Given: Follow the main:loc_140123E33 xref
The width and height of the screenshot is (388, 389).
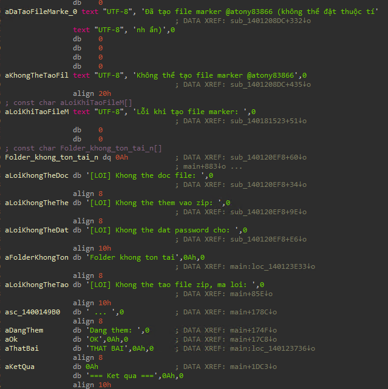Looking at the screenshot, I should (273, 266).
